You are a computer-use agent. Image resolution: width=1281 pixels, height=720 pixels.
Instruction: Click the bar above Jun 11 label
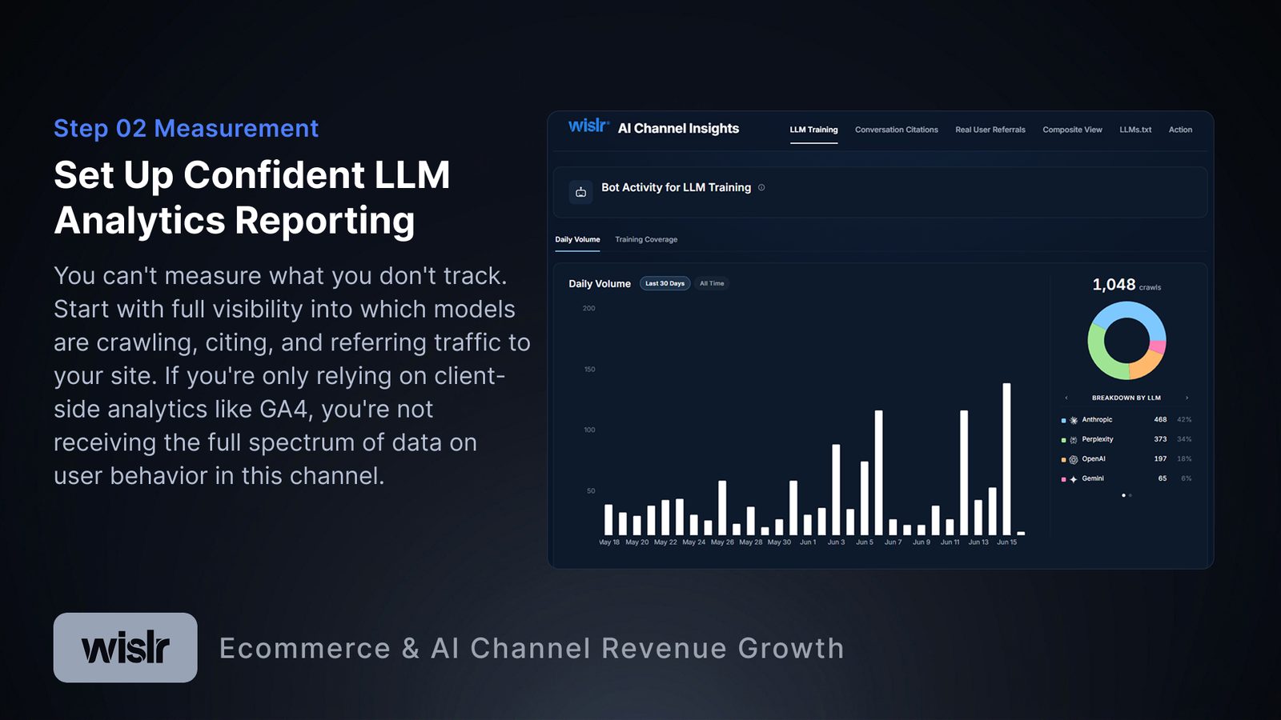(x=950, y=527)
